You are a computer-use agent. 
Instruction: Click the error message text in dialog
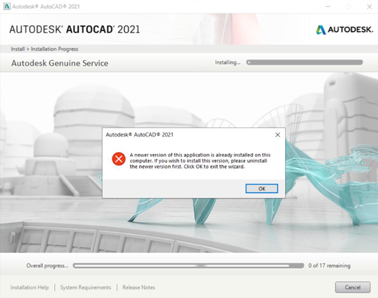click(200, 161)
